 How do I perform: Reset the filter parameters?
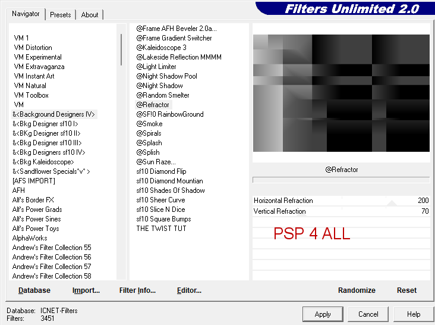click(406, 290)
